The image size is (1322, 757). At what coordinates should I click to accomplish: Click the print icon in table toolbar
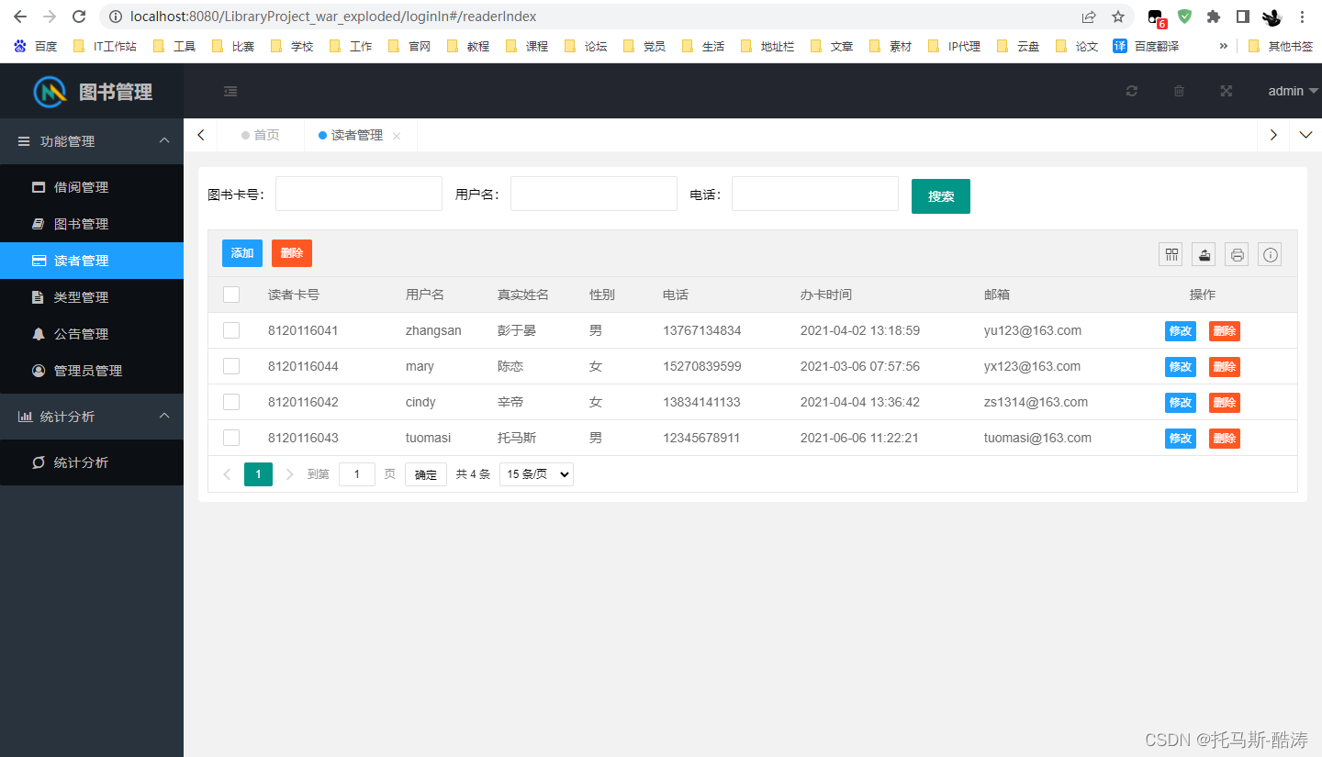pos(1237,255)
